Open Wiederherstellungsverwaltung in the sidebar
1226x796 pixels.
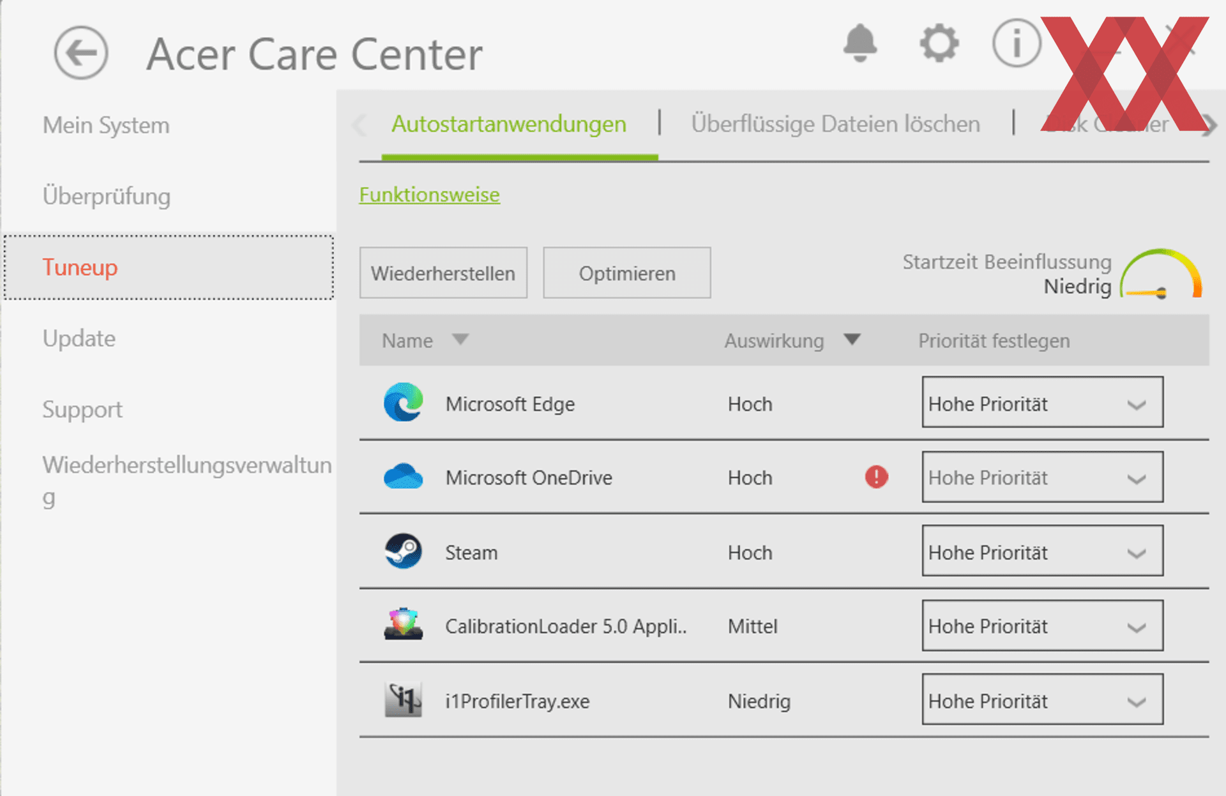pyautogui.click(x=187, y=480)
